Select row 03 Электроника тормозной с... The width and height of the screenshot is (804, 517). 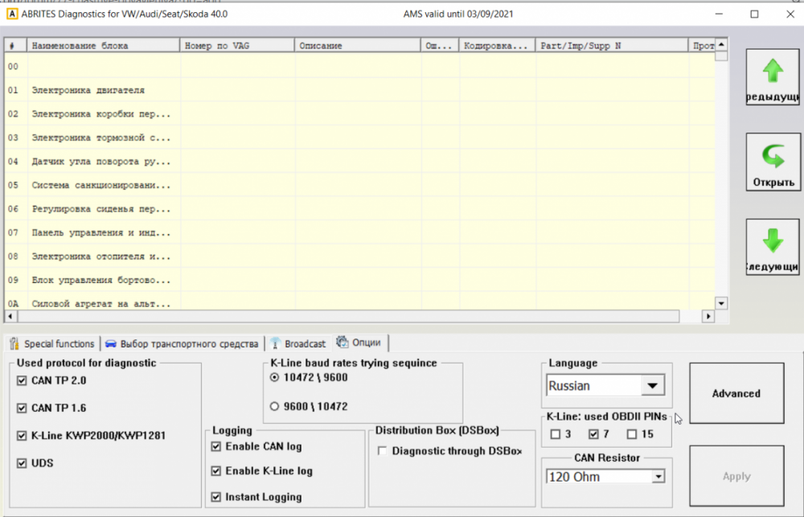coord(359,138)
